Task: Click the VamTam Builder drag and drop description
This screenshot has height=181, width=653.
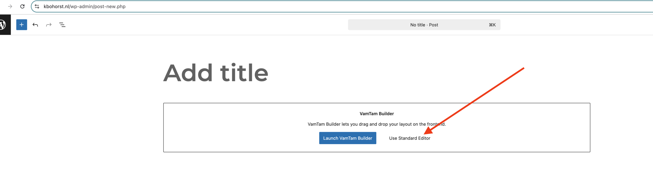Action: (376, 124)
